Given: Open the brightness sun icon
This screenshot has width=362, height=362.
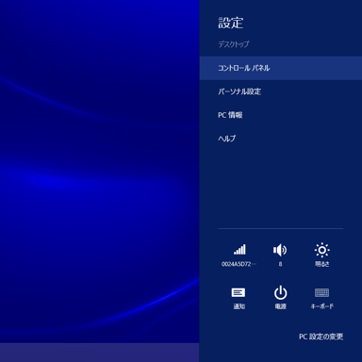Looking at the screenshot, I should (x=322, y=250).
